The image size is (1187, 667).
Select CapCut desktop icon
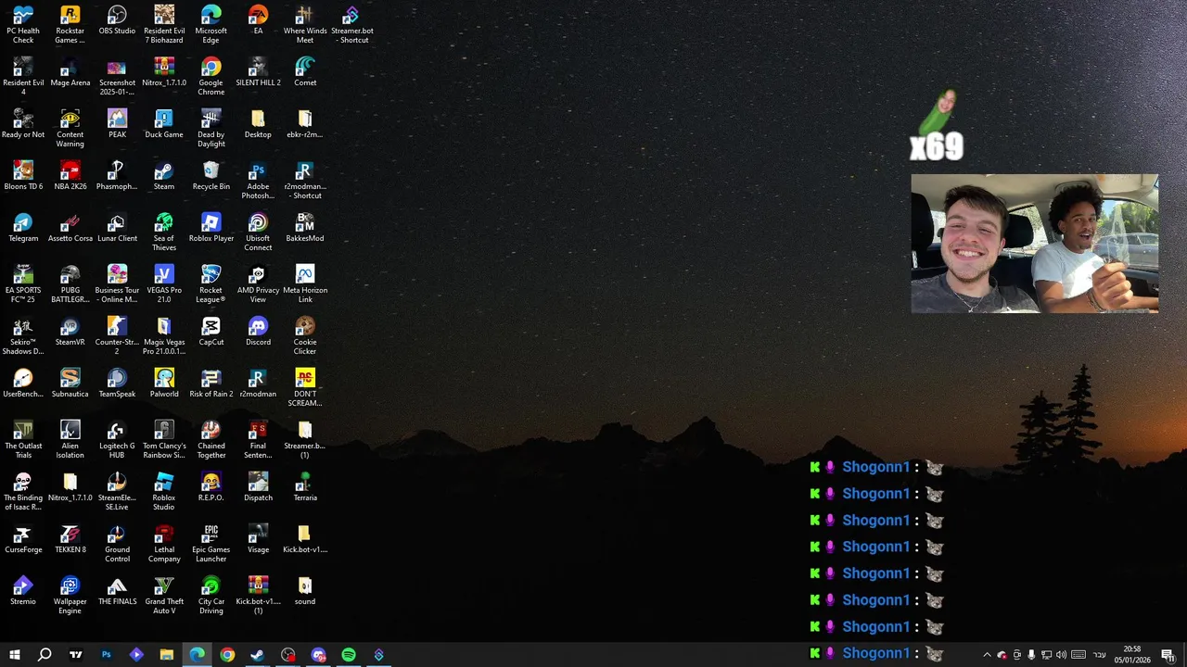click(211, 331)
